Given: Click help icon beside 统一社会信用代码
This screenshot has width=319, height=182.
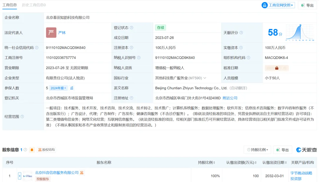Looking at the screenshot, I should [37, 48].
